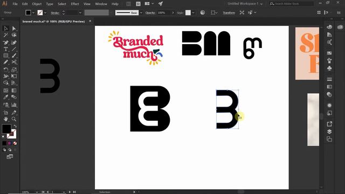Viewport: 345px width, 194px height.
Task: Select the Slice tool
Action: 14,113
